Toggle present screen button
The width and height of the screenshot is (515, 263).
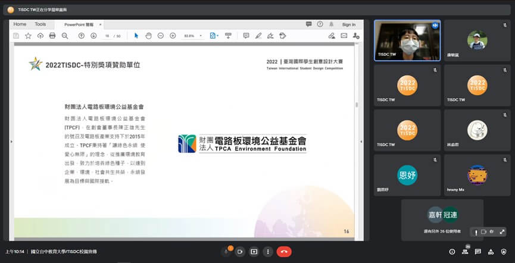coord(254,251)
